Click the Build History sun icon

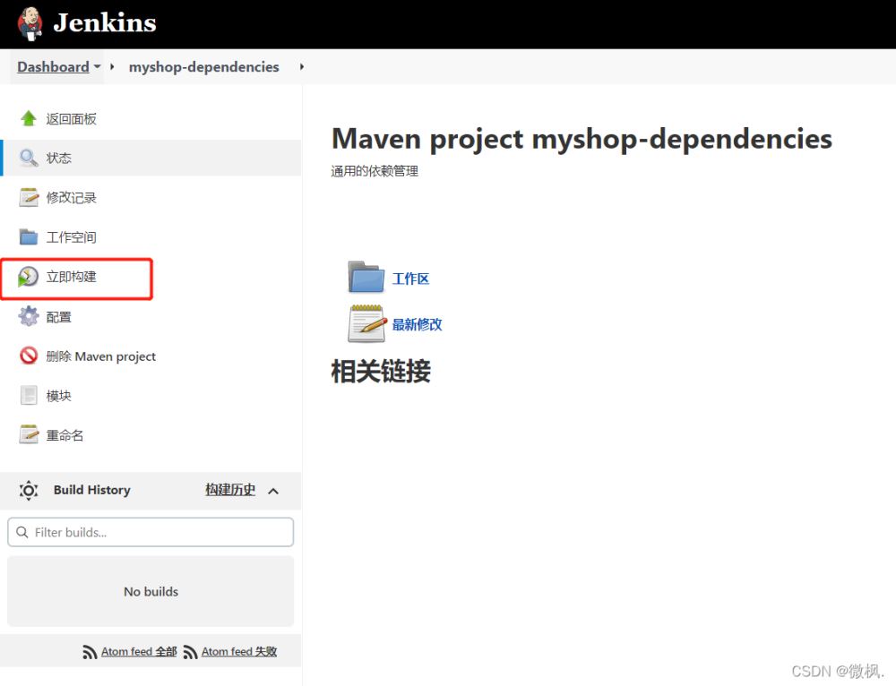click(29, 490)
